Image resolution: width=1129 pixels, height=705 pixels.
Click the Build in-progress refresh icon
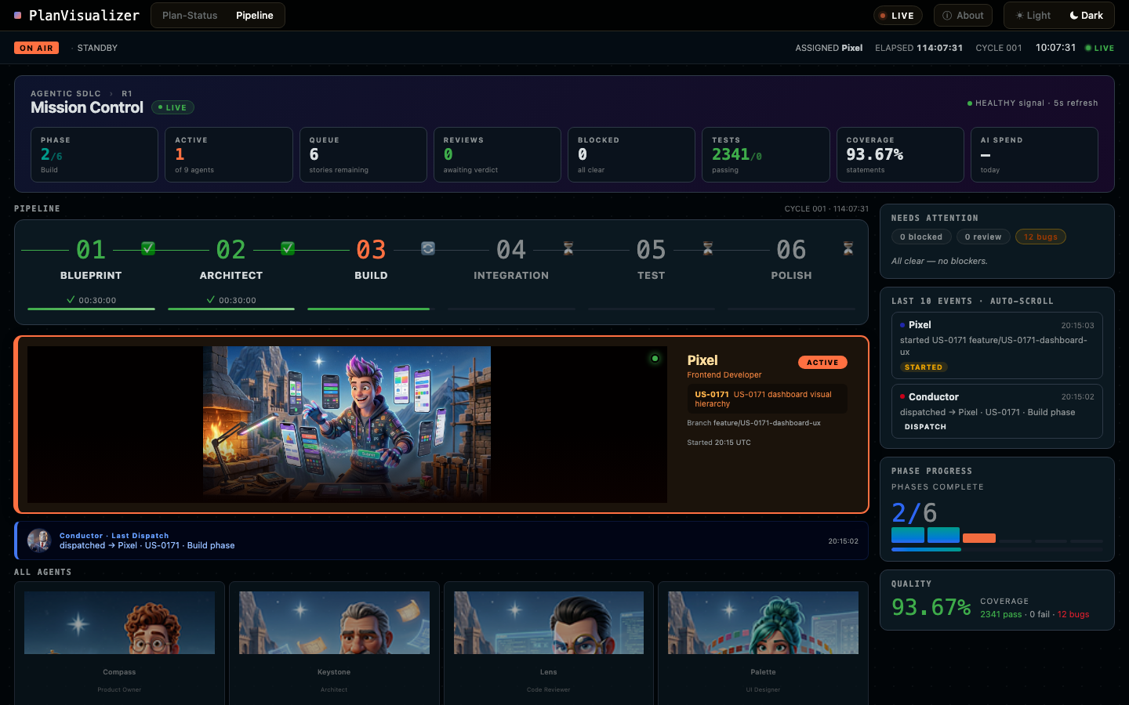pyautogui.click(x=428, y=248)
